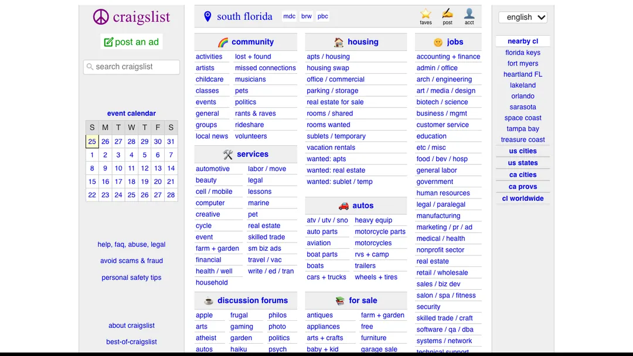Open the antiques for sale category

320,315
